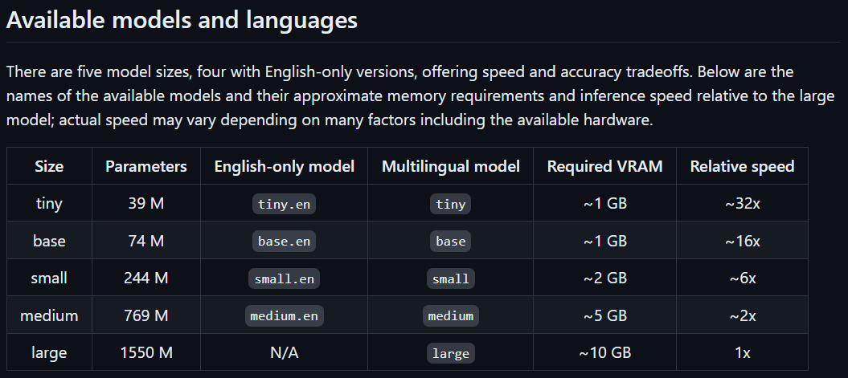Screen dimensions: 848x378
Task: Click the Relative speed column header
Action: pos(742,166)
